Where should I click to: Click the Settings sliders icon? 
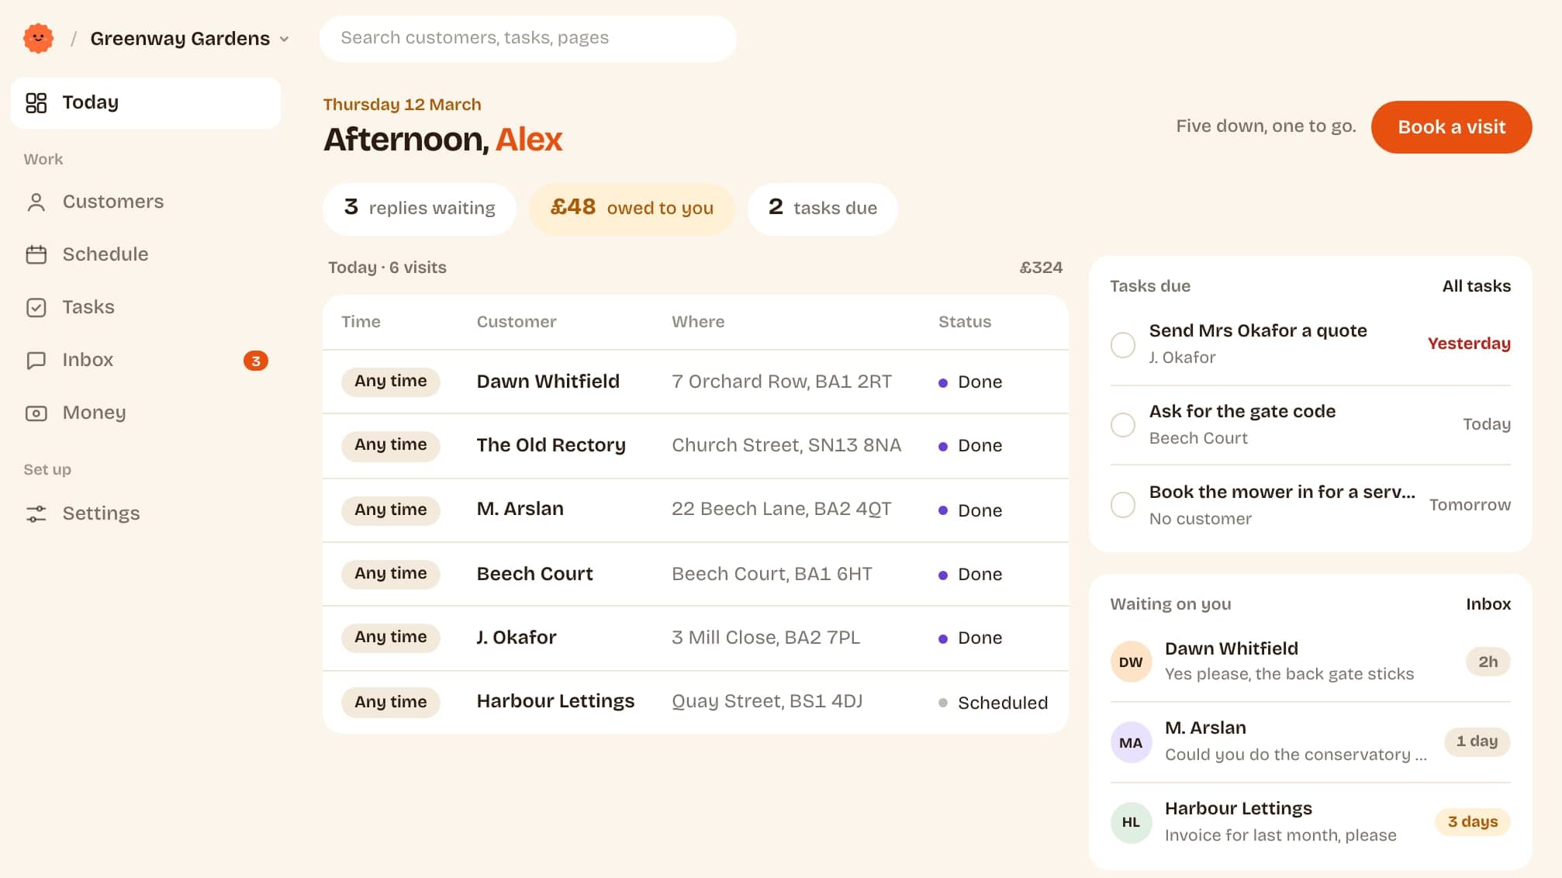point(36,513)
